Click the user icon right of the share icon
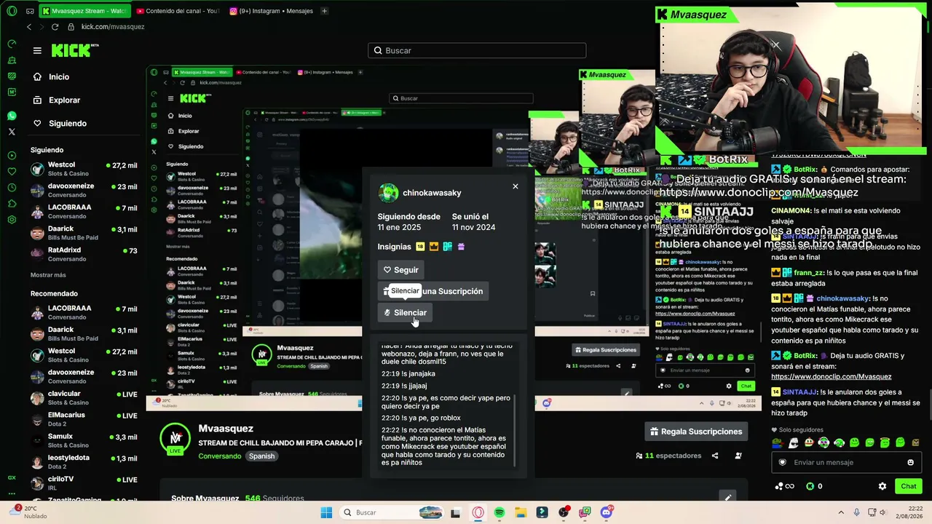 coord(738,456)
